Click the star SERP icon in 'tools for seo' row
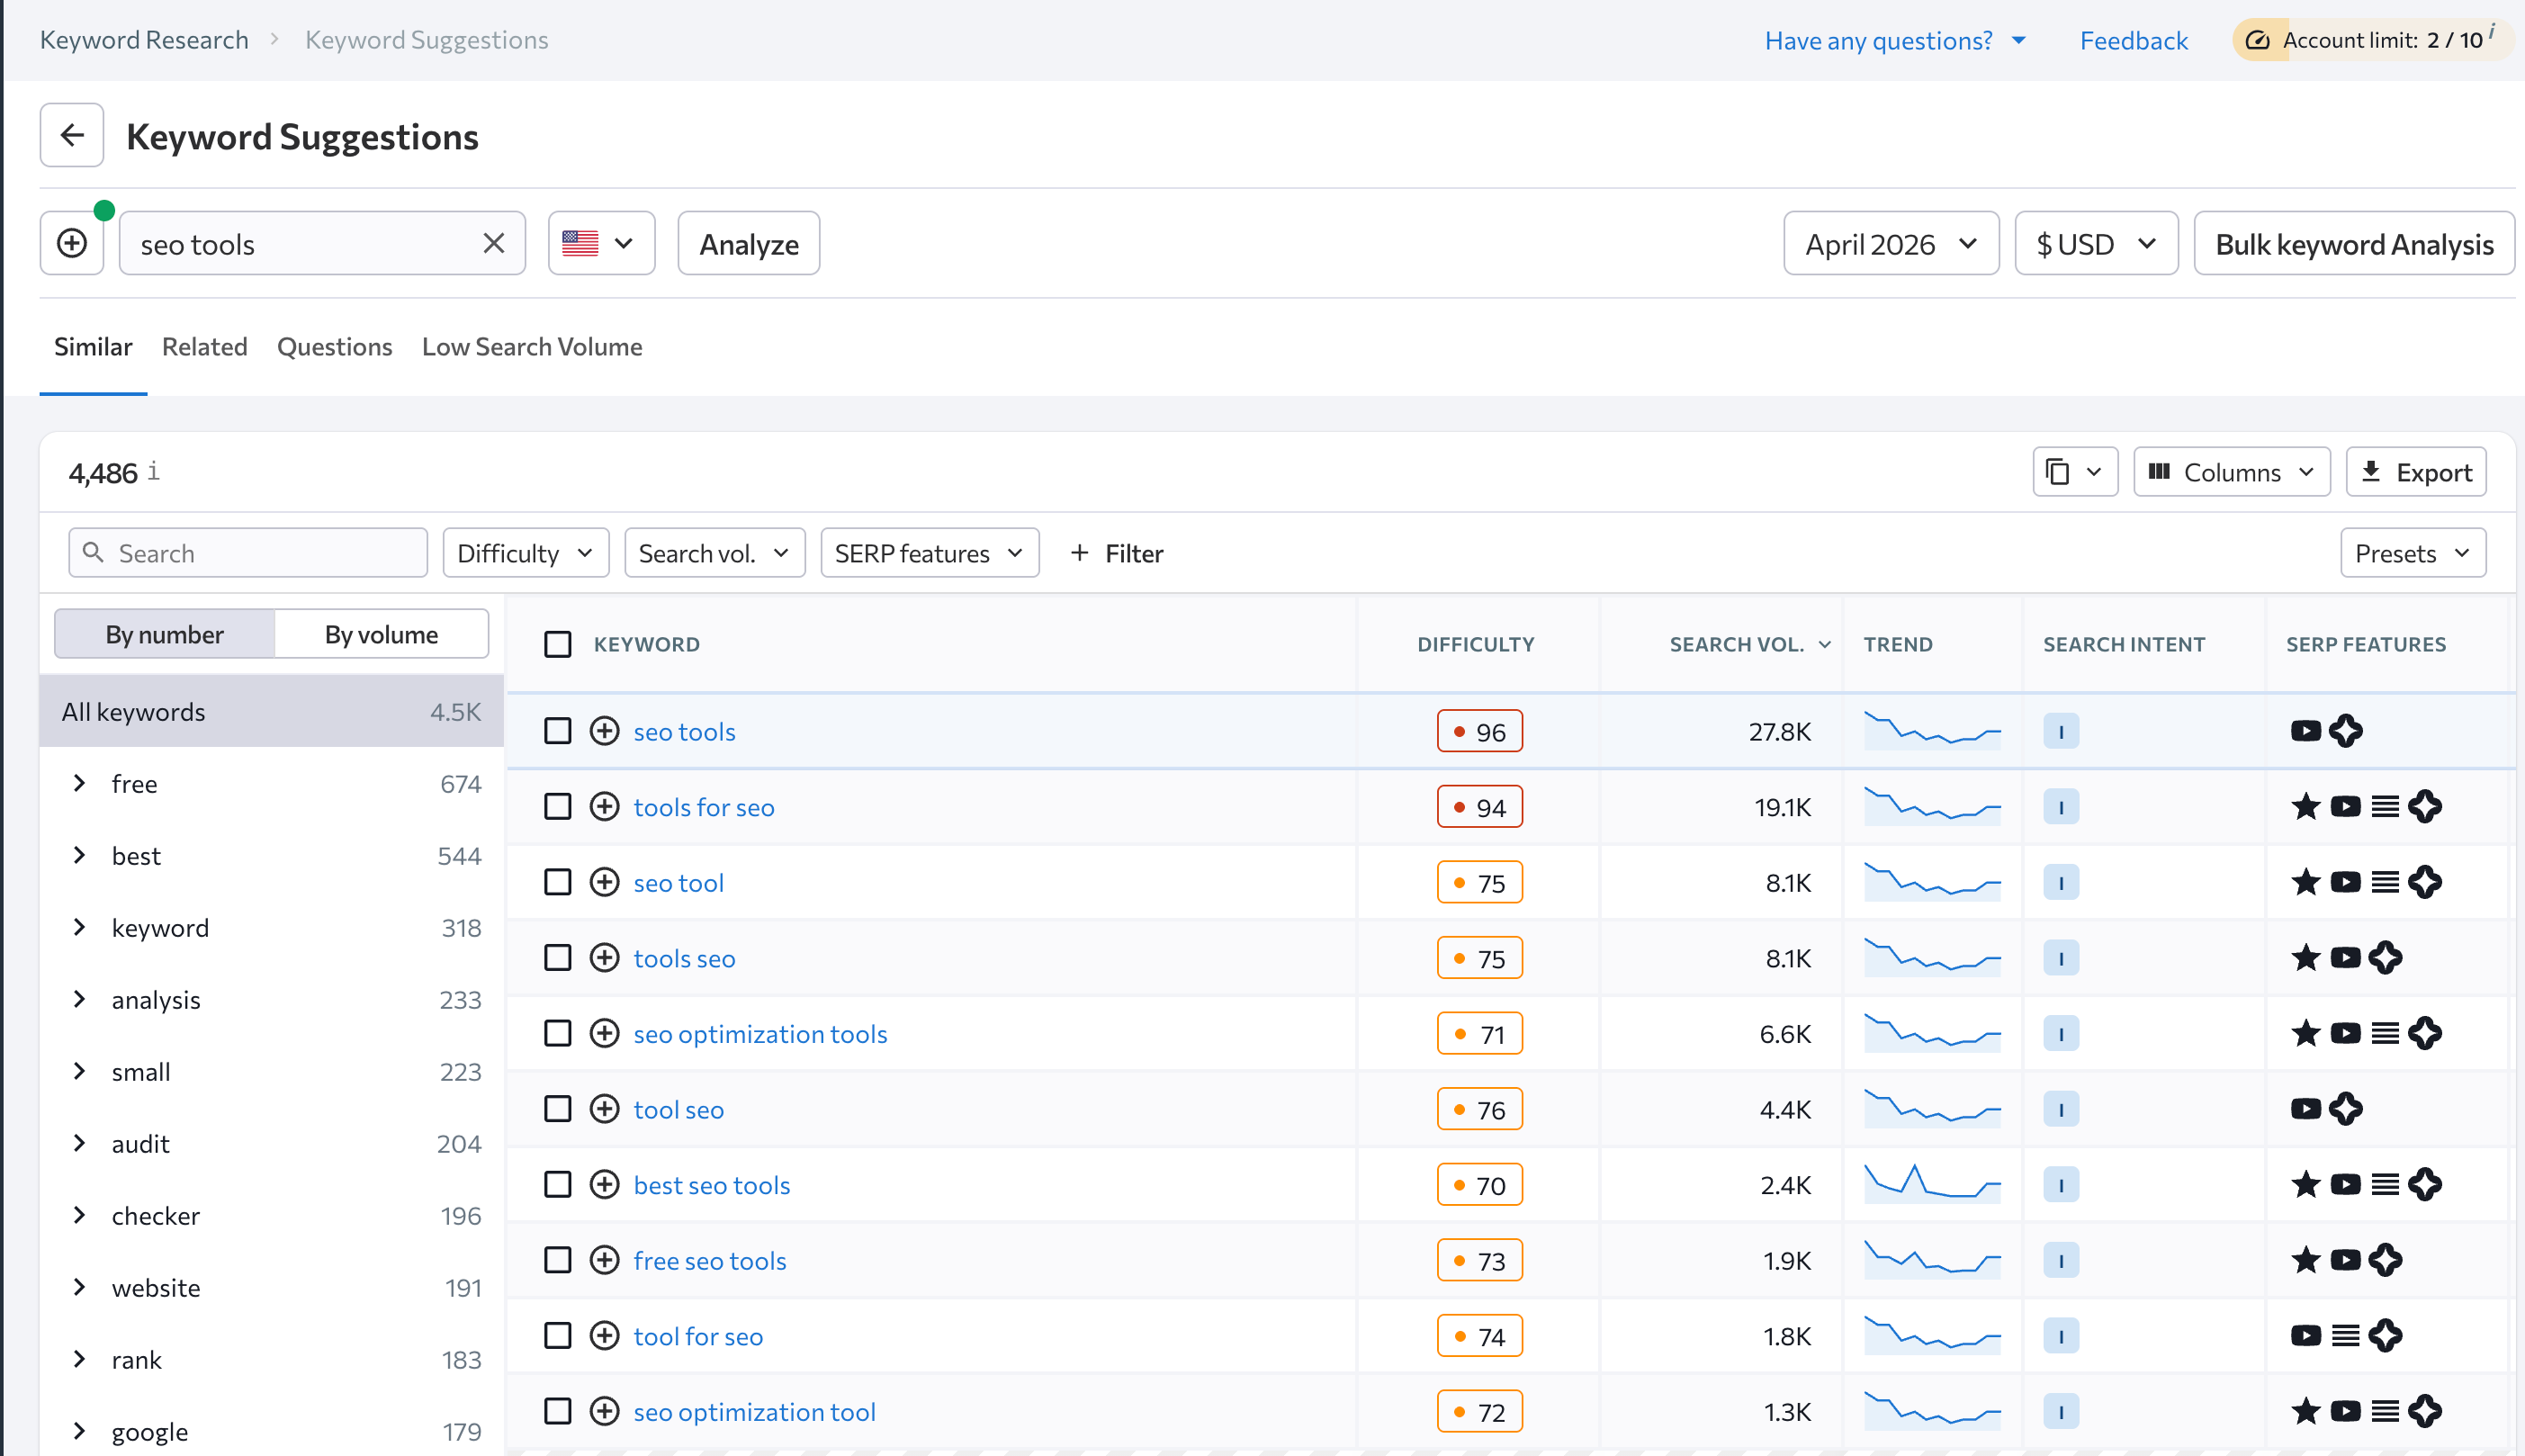The height and width of the screenshot is (1456, 2525). (x=2306, y=806)
